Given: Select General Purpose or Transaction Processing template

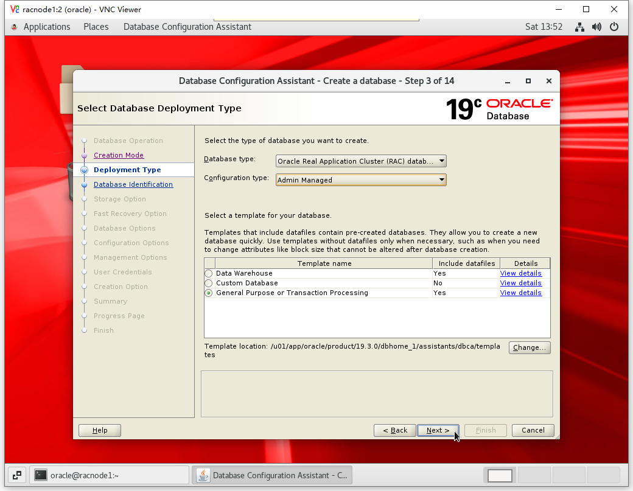Looking at the screenshot, I should pos(209,293).
